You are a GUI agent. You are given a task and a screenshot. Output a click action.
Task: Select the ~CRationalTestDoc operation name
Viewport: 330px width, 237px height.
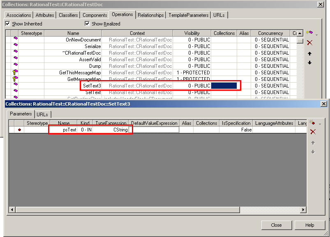point(81,53)
